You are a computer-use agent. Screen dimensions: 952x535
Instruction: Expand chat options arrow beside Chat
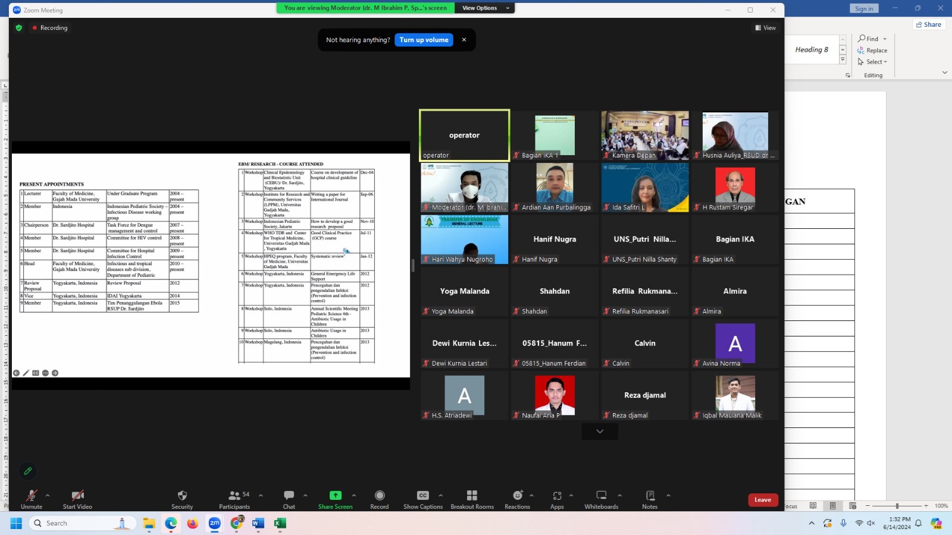305,495
